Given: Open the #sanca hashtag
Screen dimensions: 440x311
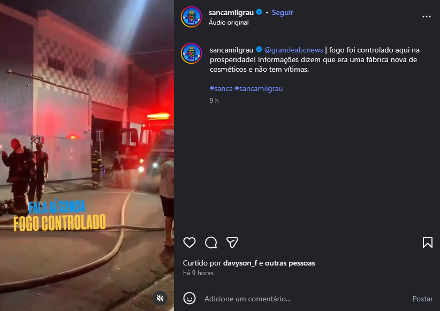Looking at the screenshot, I should click(221, 89).
